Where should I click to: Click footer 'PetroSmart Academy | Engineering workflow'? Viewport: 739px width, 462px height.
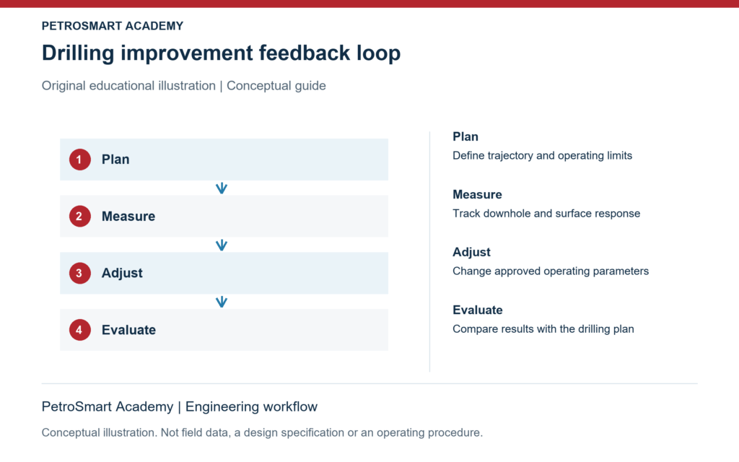(x=180, y=406)
